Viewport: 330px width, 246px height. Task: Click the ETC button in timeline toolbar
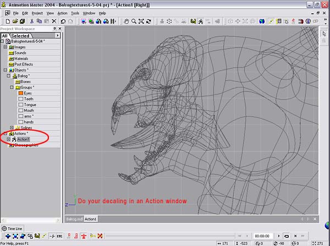pyautogui.click(x=59, y=236)
